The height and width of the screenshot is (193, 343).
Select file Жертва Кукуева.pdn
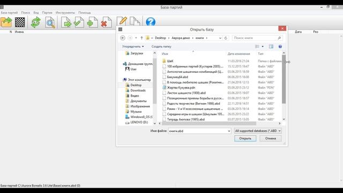(181, 87)
